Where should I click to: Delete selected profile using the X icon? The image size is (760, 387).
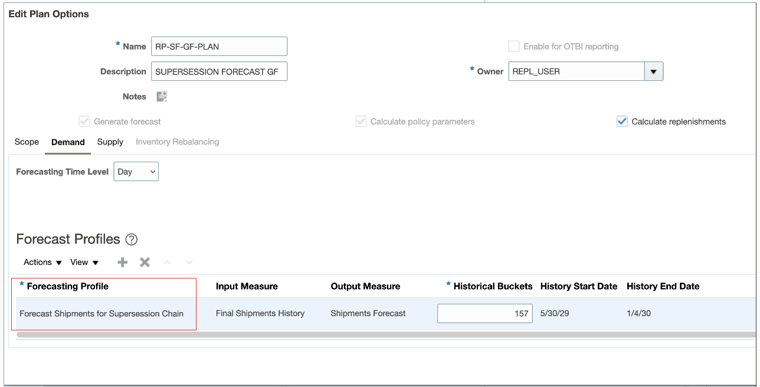click(x=145, y=262)
